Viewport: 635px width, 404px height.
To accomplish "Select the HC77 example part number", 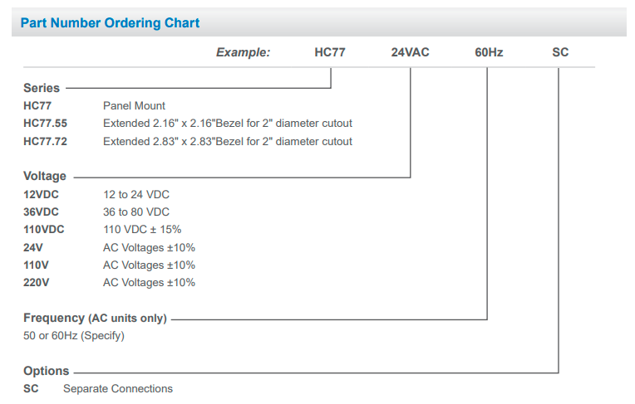I will pos(330,52).
